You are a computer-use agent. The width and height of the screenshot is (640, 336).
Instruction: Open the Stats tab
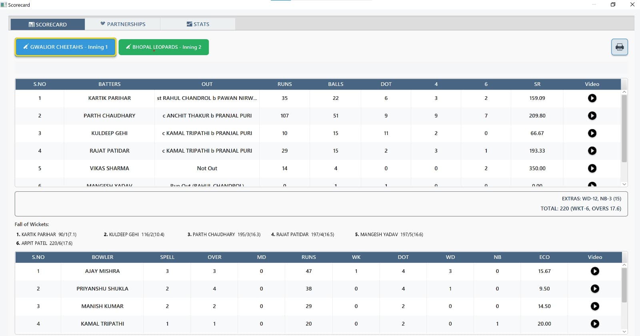point(198,24)
